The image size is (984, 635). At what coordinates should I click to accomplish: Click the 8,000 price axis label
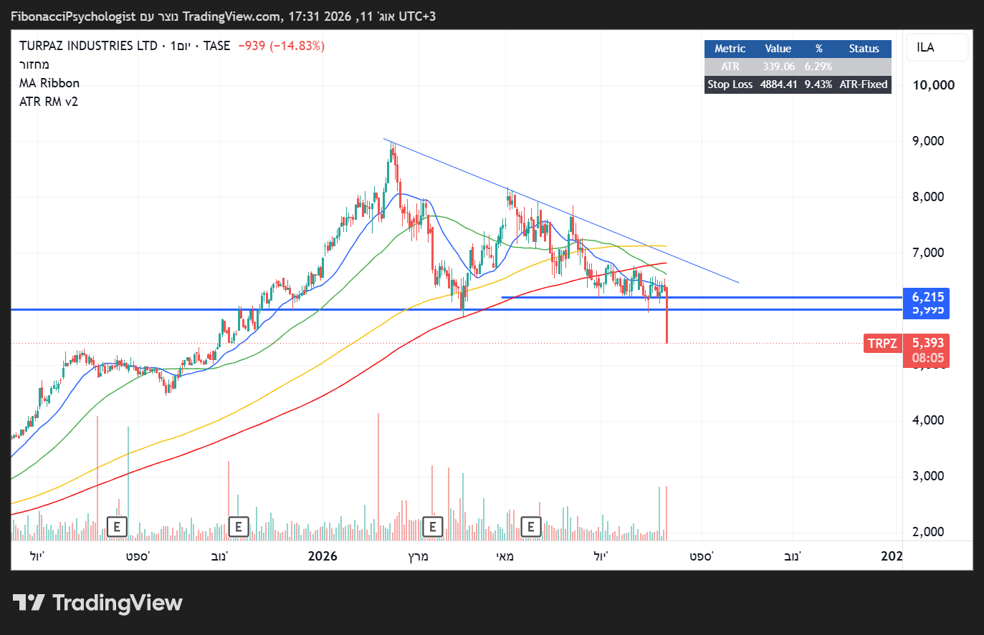(928, 197)
